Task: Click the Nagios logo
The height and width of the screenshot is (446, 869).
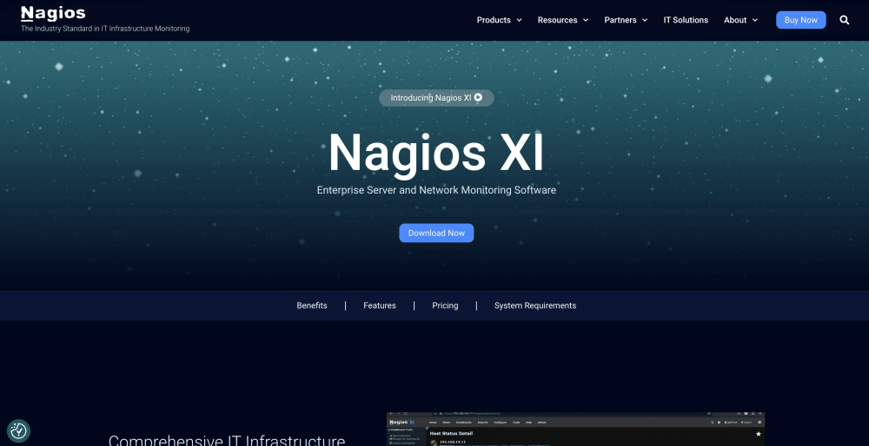Action: click(x=53, y=13)
